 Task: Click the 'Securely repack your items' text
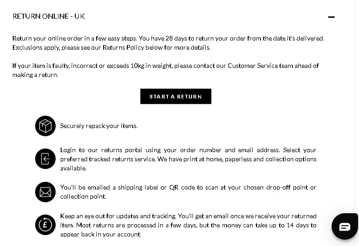click(99, 126)
